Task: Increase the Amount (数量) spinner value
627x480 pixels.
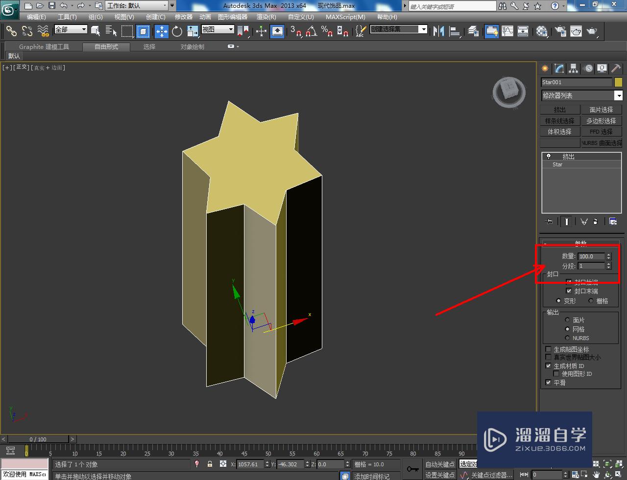Action: click(609, 254)
